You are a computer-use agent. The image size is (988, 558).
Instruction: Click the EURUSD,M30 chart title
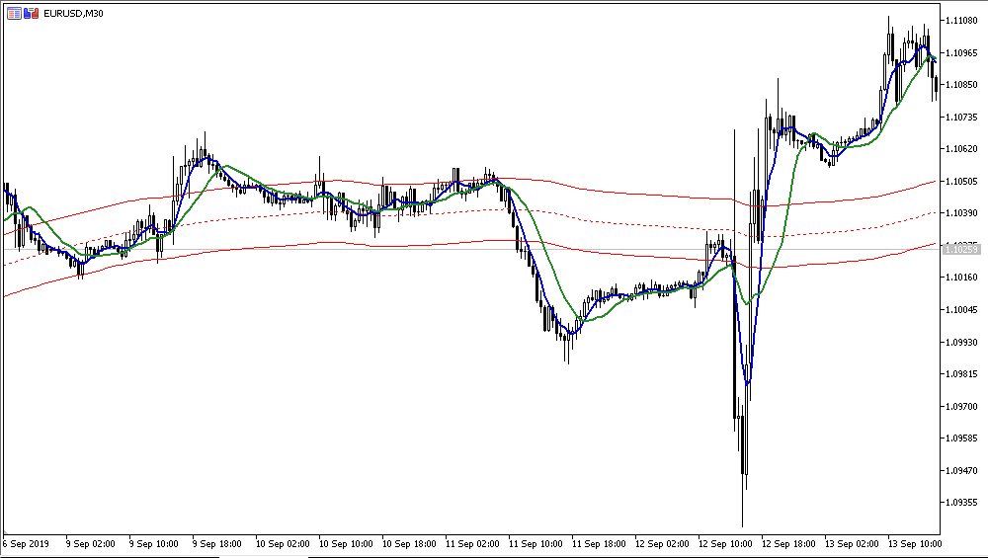tap(73, 13)
